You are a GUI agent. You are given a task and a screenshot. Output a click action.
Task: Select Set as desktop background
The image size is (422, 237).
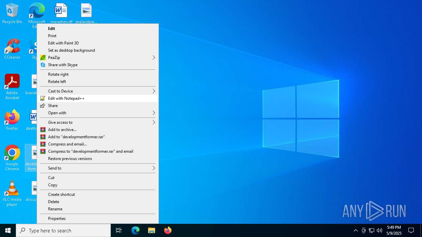(98, 50)
